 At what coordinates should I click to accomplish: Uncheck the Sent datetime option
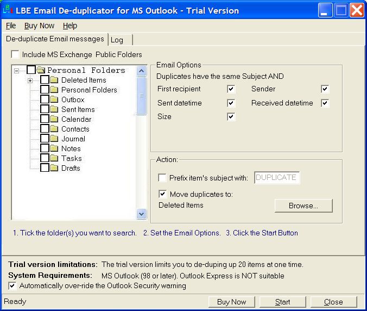[231, 103]
